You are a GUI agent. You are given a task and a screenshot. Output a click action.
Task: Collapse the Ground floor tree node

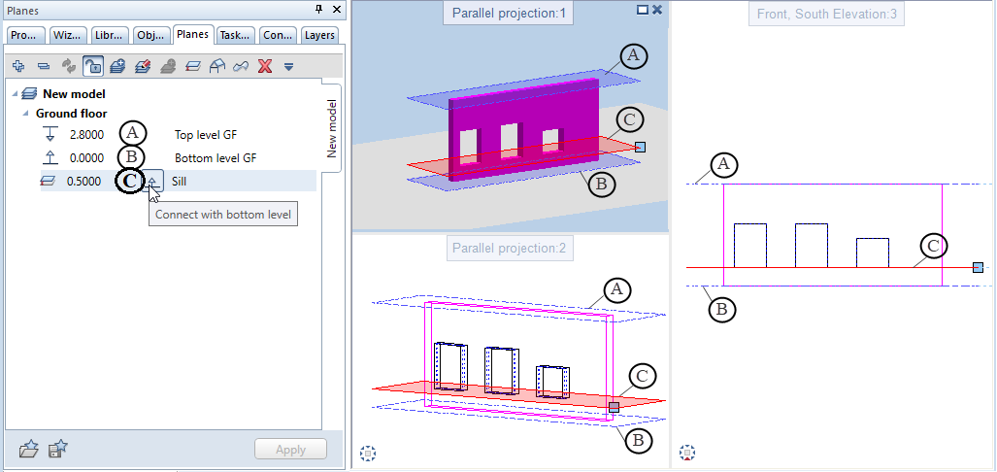tap(26, 114)
